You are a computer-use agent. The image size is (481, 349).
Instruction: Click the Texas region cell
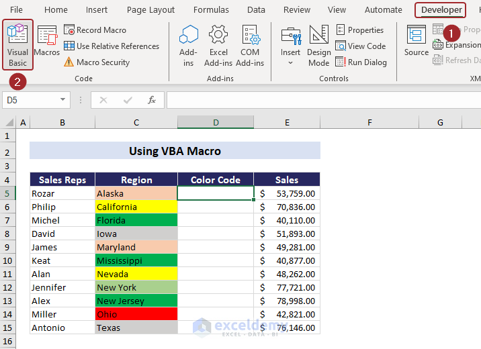point(136,328)
